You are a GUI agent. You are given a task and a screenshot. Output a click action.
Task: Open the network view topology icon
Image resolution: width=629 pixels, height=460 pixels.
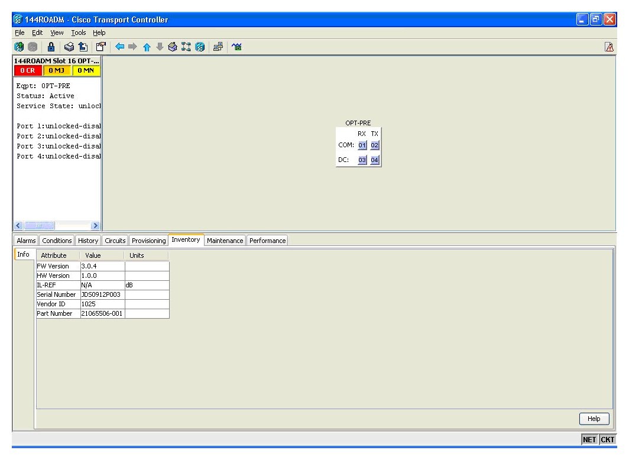(x=186, y=47)
